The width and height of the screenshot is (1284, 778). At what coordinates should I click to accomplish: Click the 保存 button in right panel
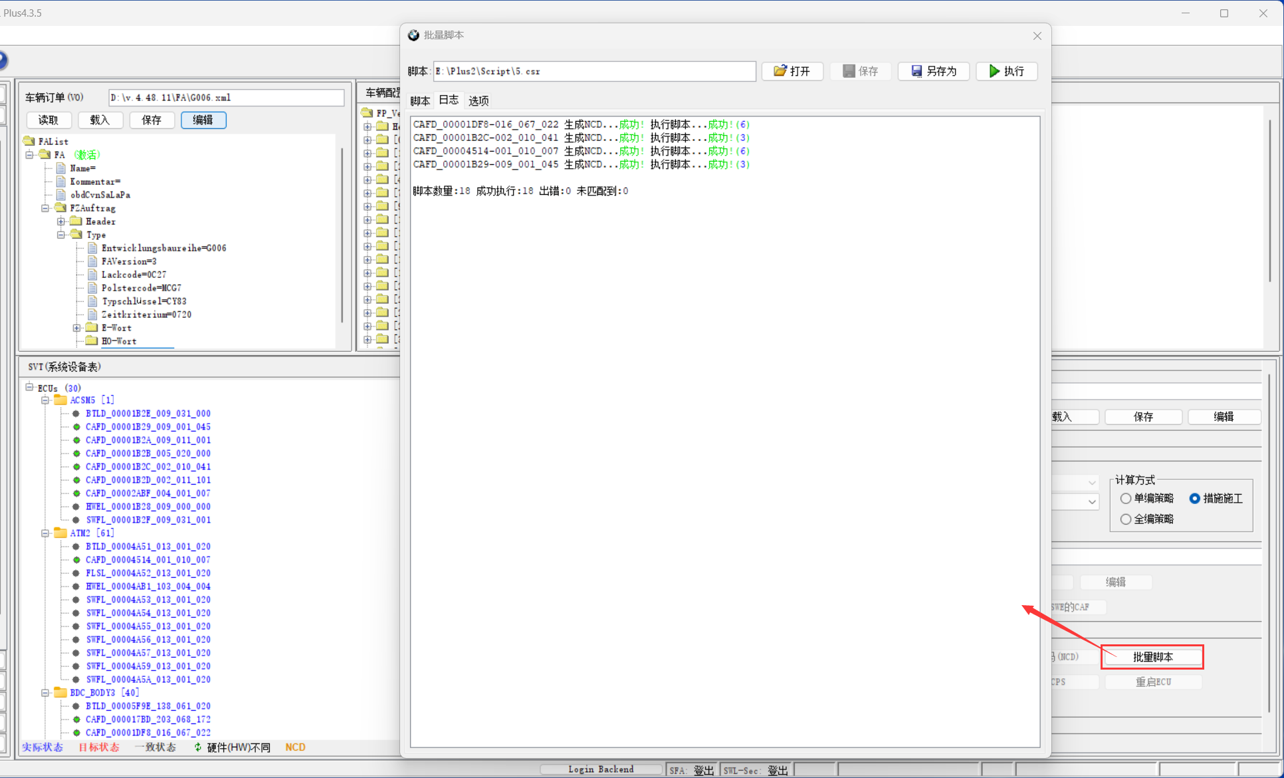[1143, 417]
